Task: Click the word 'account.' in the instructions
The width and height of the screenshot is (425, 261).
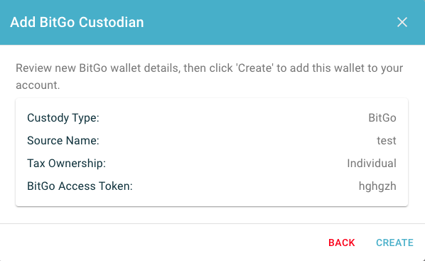Action: [38, 85]
